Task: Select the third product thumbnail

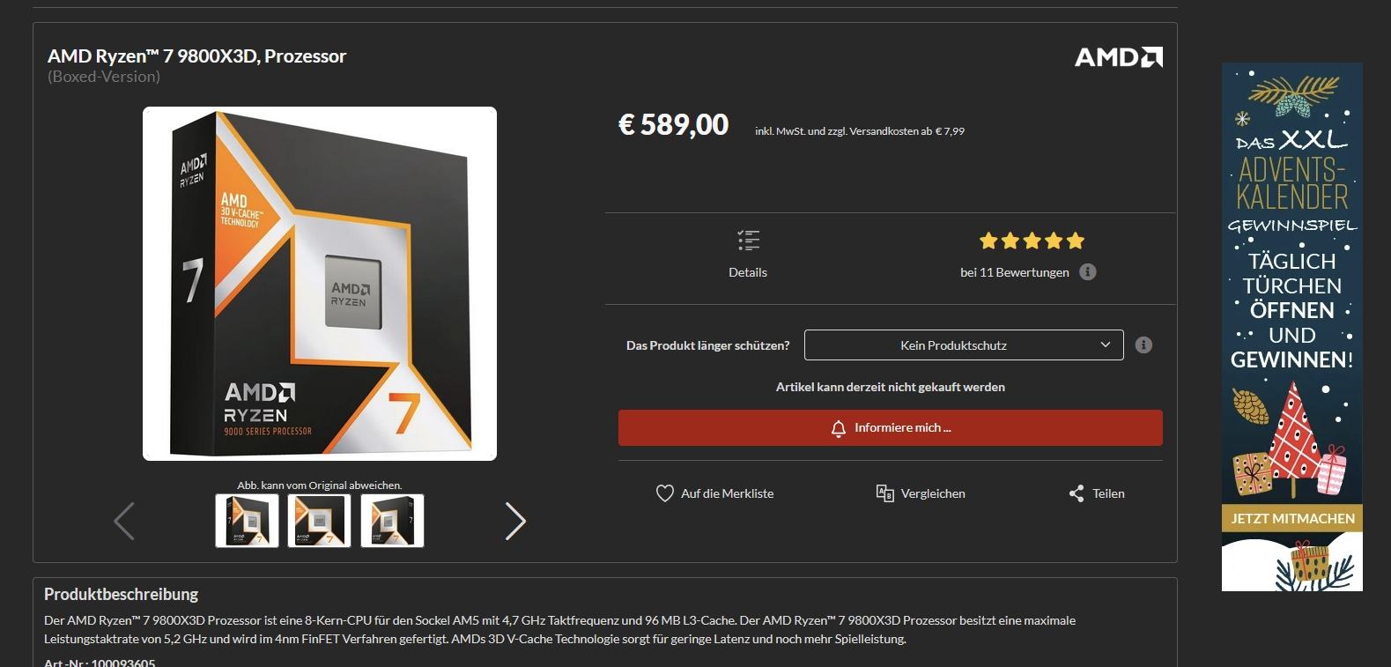Action: pyautogui.click(x=392, y=521)
